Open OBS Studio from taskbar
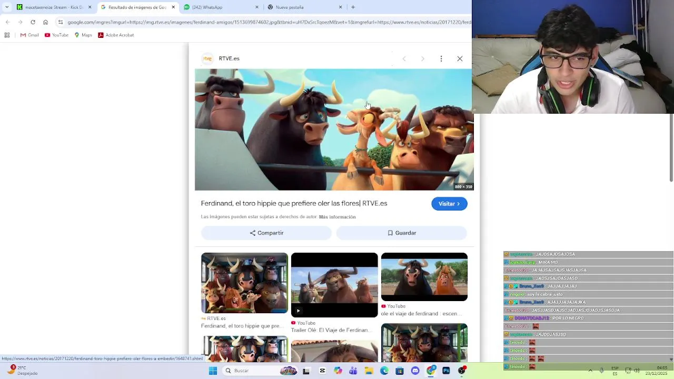674x379 pixels. (x=462, y=371)
